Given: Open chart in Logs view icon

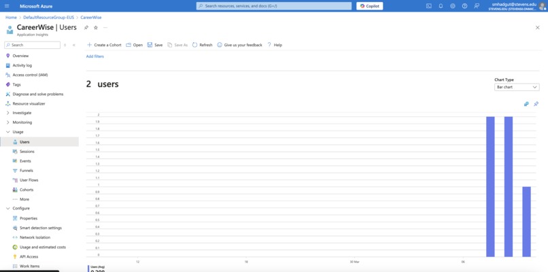Looking at the screenshot, I should click(x=526, y=104).
